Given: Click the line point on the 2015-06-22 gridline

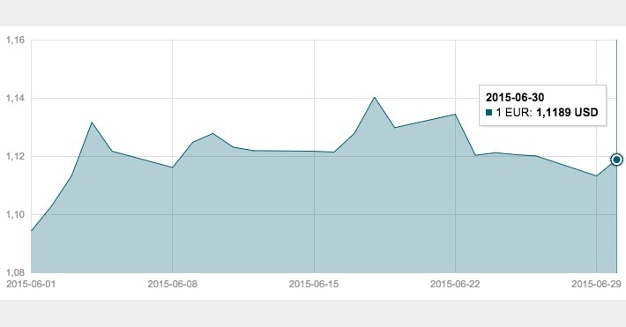Looking at the screenshot, I should [455, 115].
